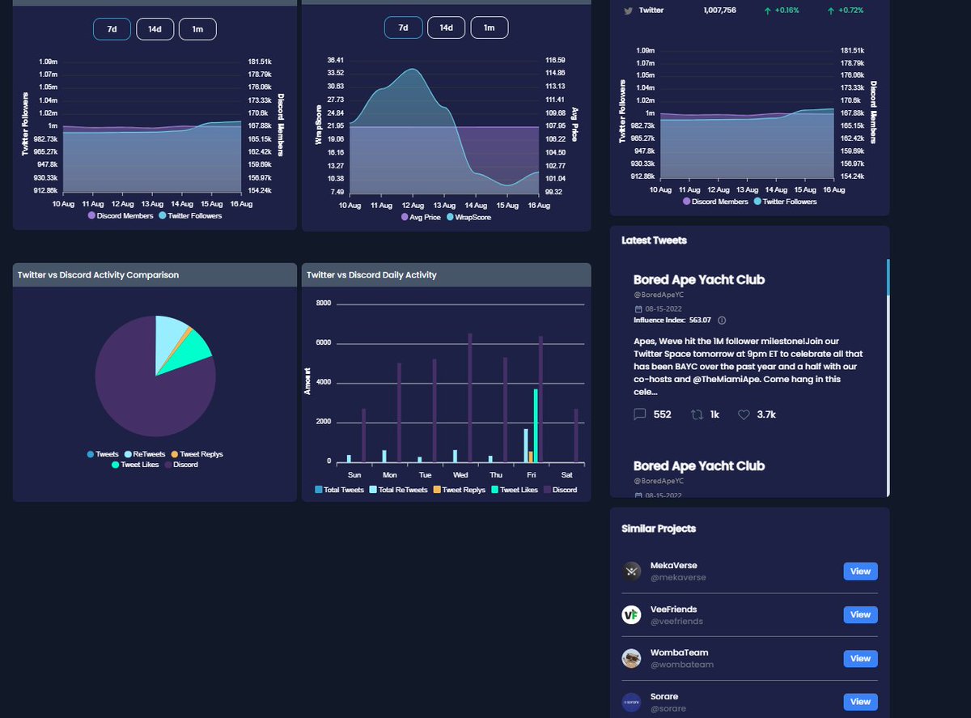Click the orange Tweet Replys bar on Fri

(531, 457)
